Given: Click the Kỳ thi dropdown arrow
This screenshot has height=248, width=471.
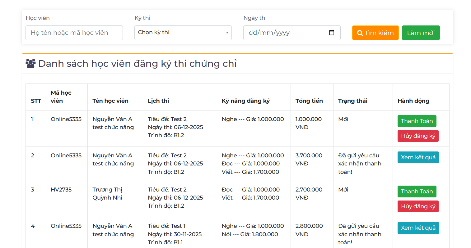Looking at the screenshot, I should (x=227, y=33).
